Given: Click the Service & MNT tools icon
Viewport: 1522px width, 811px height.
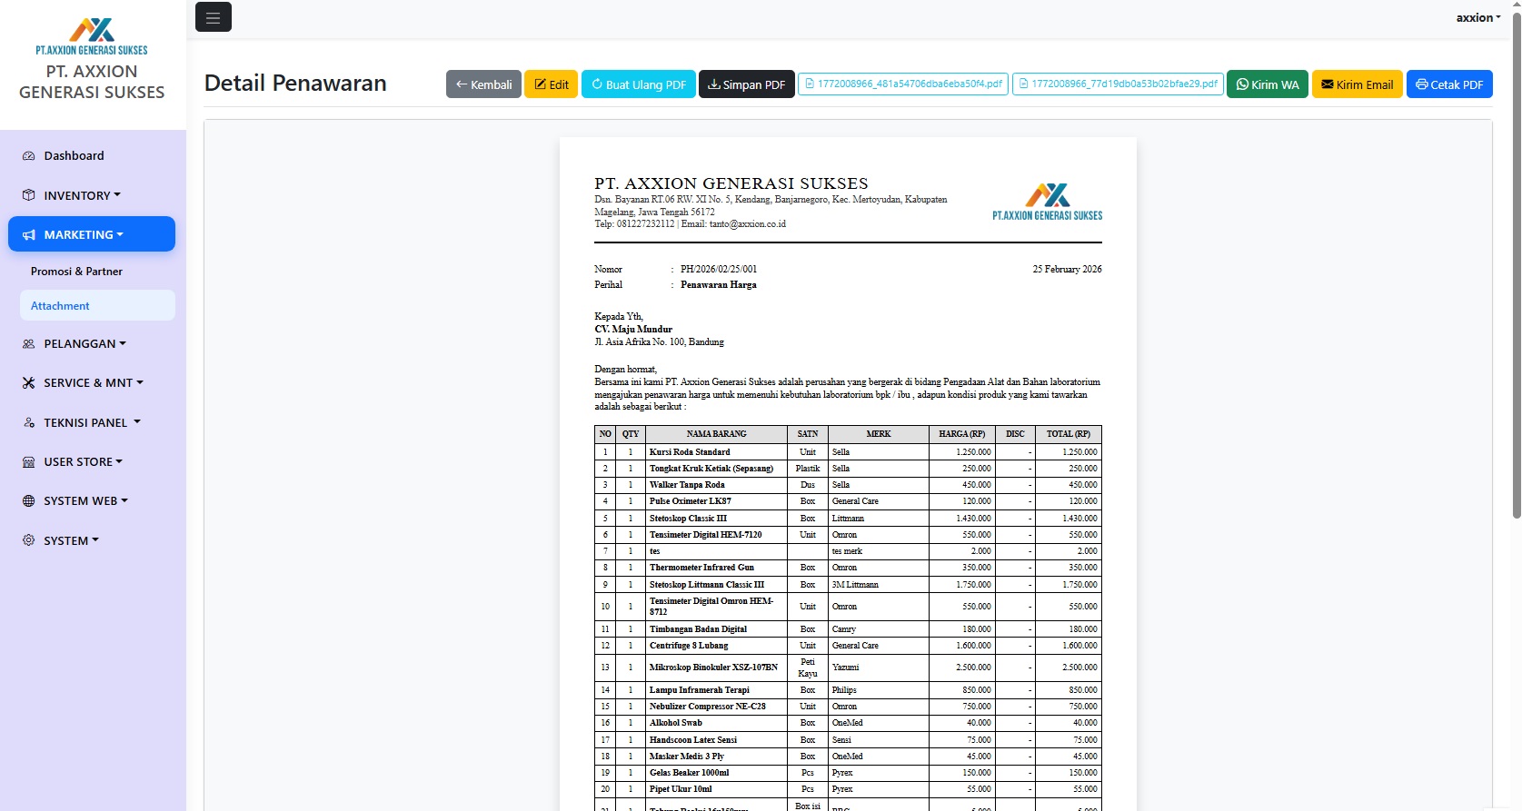Looking at the screenshot, I should [28, 383].
